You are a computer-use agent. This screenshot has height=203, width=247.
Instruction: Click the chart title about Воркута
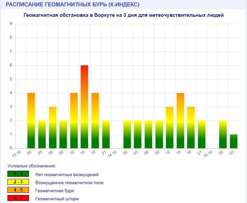[x=123, y=15]
